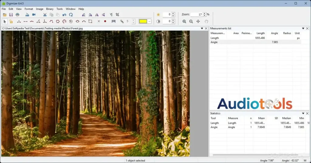Decrease contrast with the stepper down arrow
This screenshot has height=163, width=311.
pos(173,23)
